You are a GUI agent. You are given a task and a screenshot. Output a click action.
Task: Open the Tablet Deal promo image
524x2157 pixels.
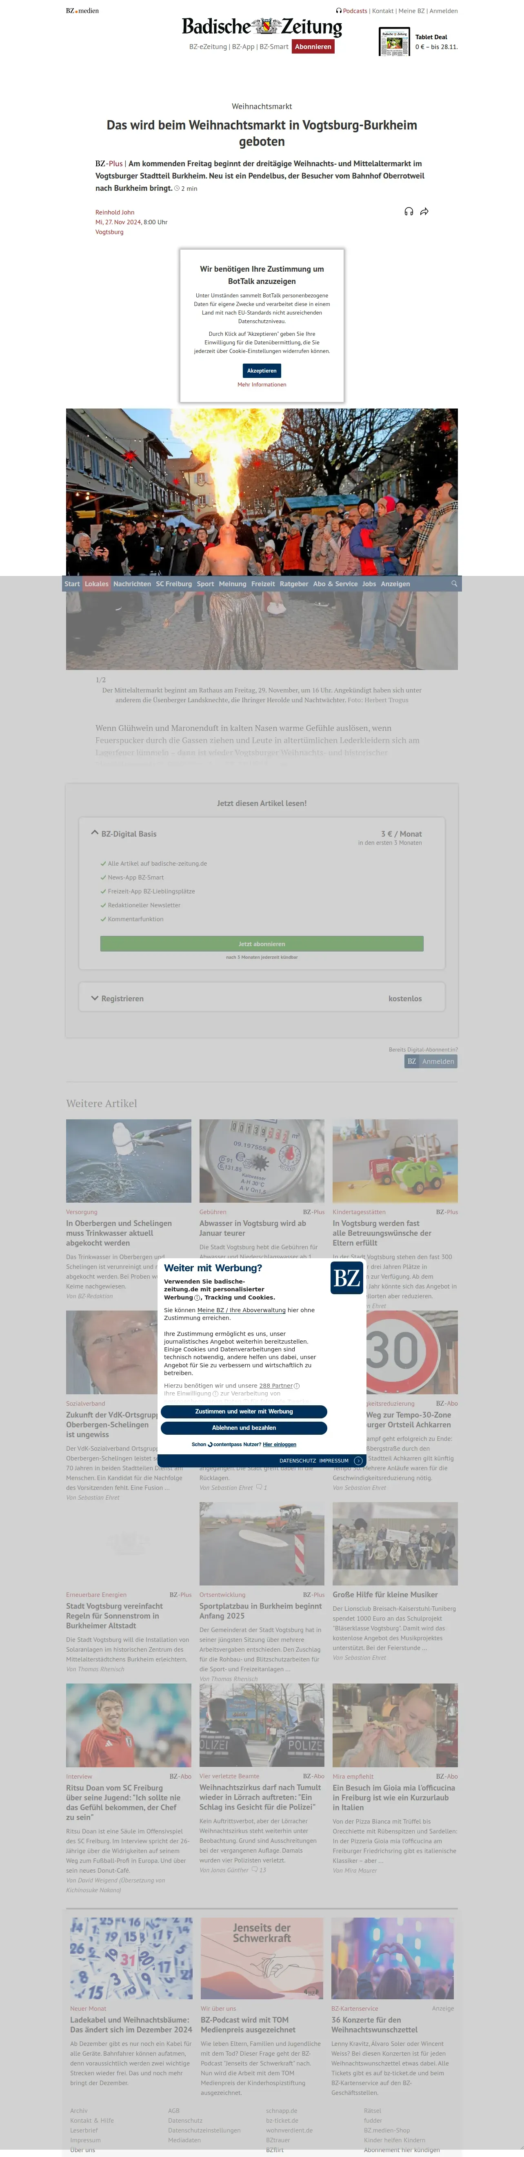click(394, 42)
